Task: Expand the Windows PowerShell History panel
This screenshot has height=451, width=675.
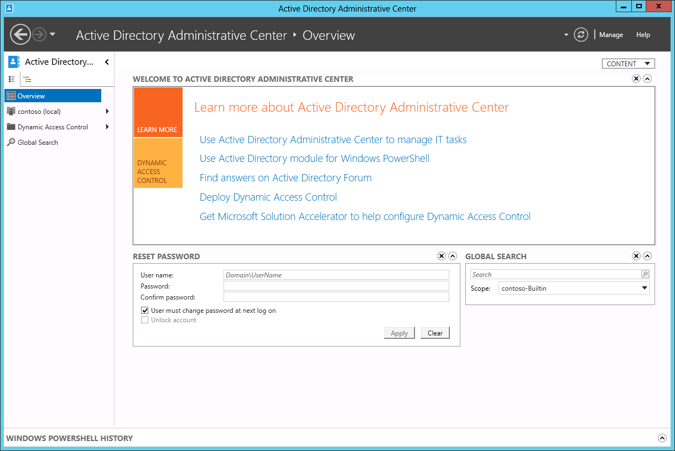Action: pos(662,438)
